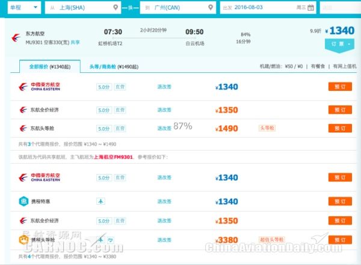Click the ¥1490 price of 东航头等舱
The width and height of the screenshot is (361, 265).
point(227,128)
